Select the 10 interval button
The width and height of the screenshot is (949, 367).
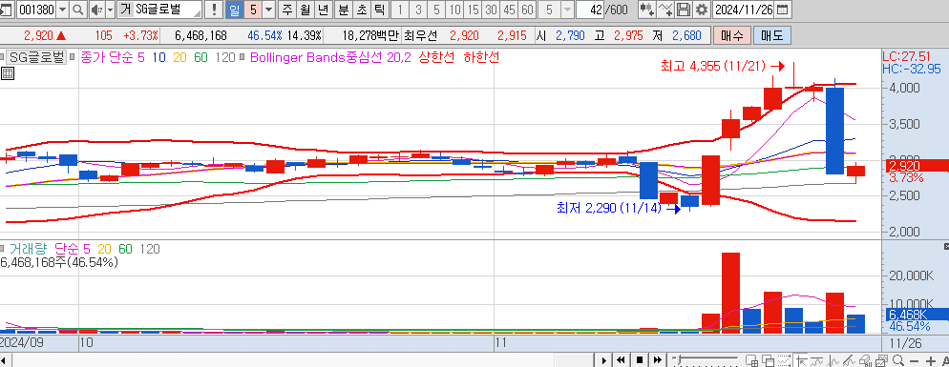pyautogui.click(x=454, y=10)
